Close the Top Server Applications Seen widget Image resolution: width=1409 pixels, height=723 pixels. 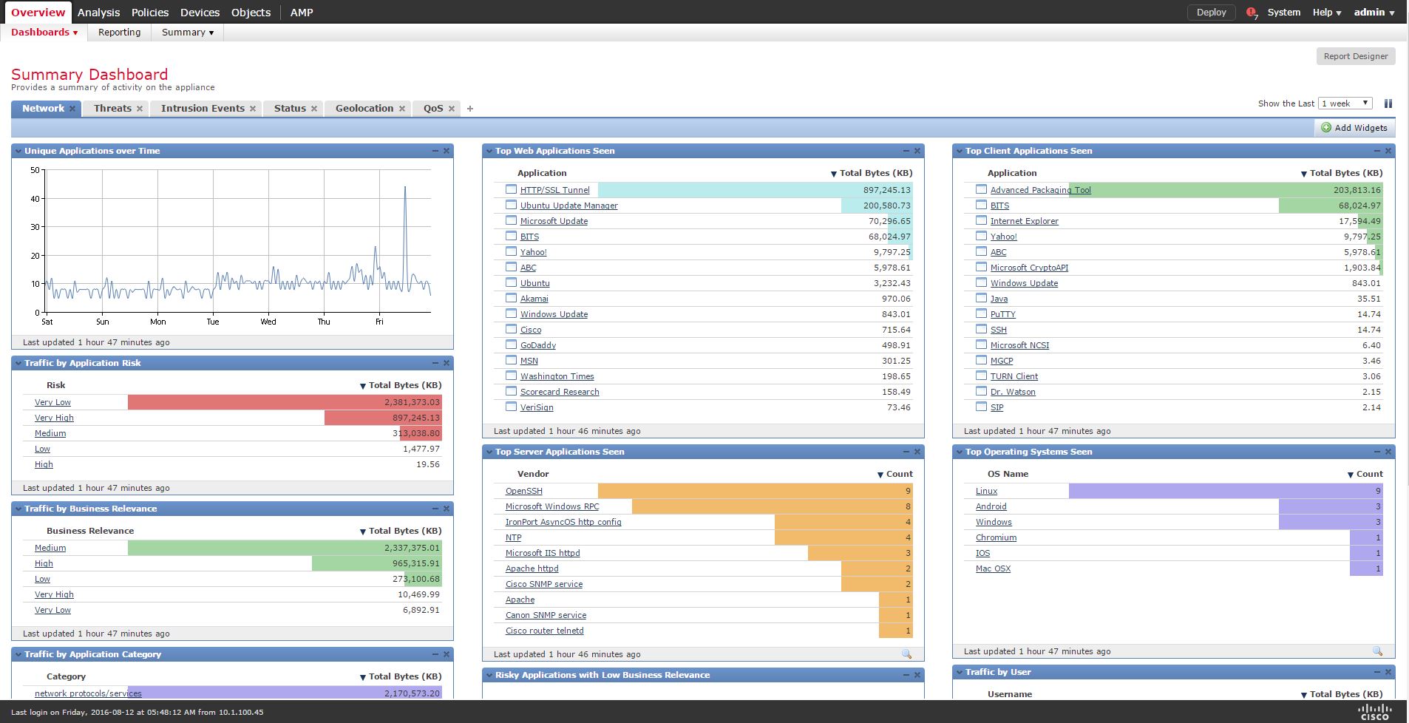[x=917, y=452]
